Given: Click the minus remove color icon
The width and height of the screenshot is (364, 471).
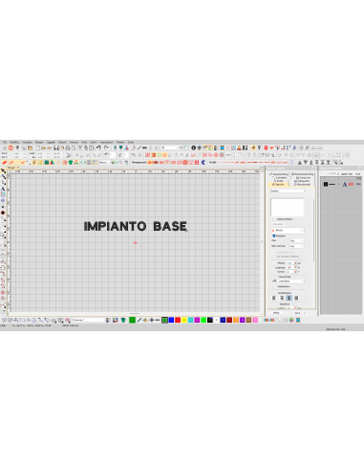Looking at the screenshot, I should coord(158,320).
